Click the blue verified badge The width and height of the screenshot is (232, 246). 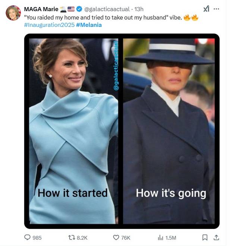point(79,9)
